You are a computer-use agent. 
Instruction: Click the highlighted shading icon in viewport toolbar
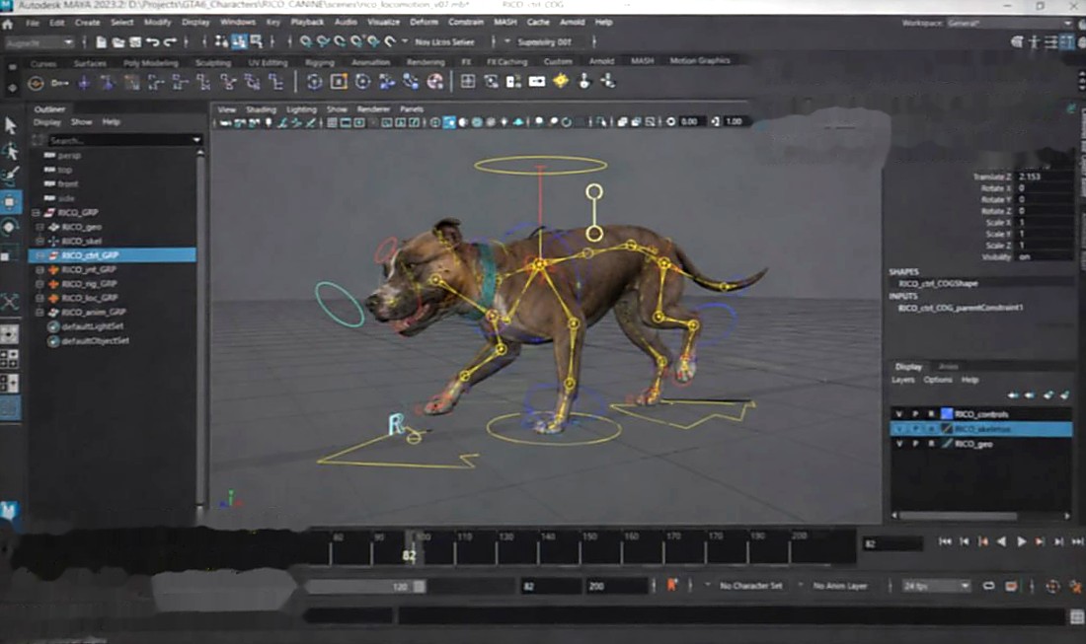[449, 122]
